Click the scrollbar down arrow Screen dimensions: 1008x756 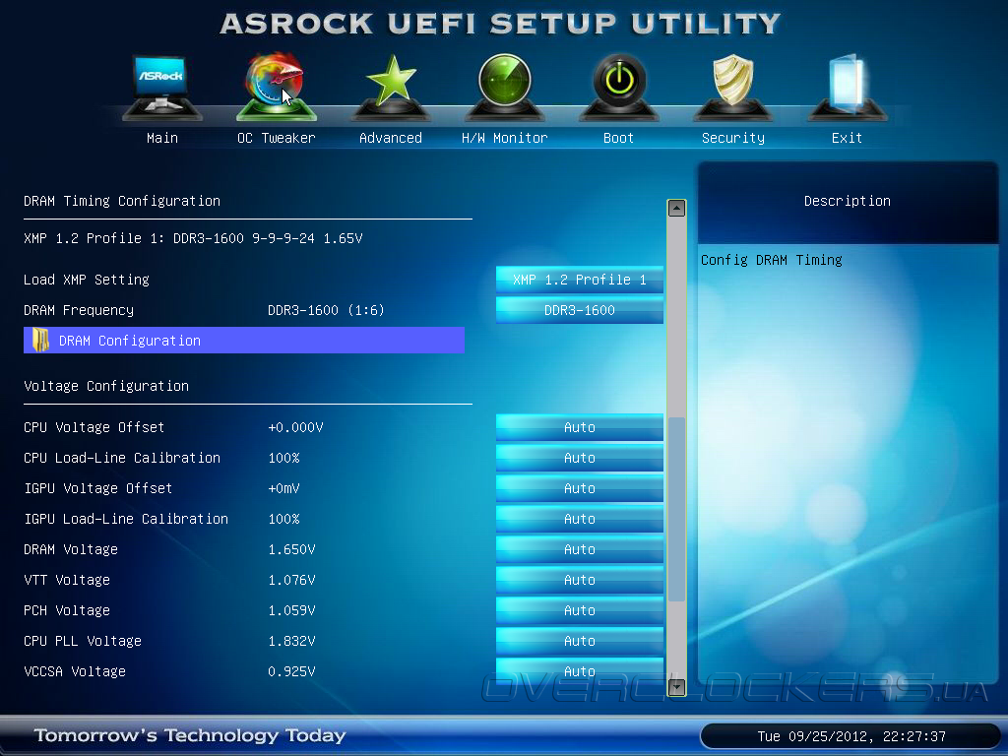point(676,687)
